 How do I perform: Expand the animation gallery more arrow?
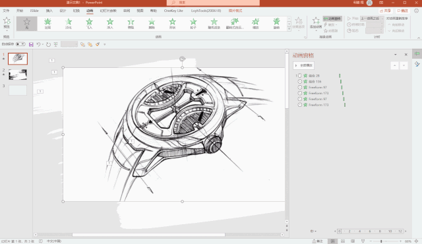[x=289, y=29]
